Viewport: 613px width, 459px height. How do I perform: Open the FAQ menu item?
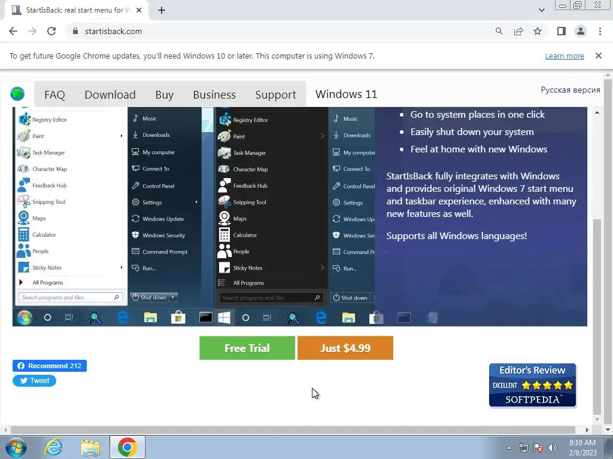(54, 95)
